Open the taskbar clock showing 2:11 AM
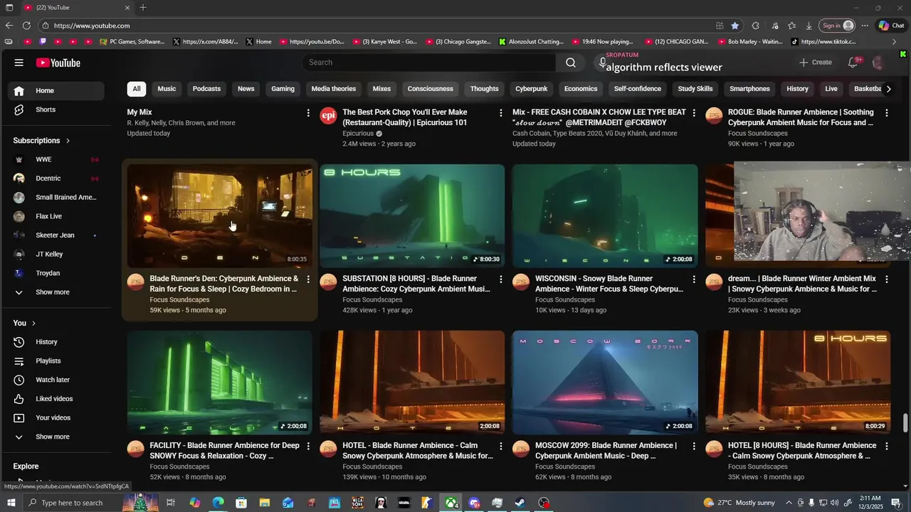 tap(870, 503)
